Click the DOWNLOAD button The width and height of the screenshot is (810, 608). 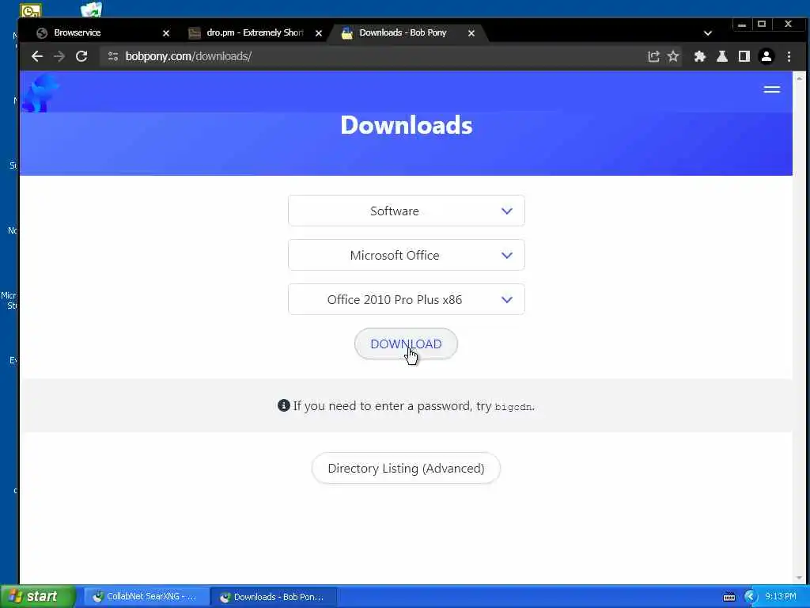[406, 344]
